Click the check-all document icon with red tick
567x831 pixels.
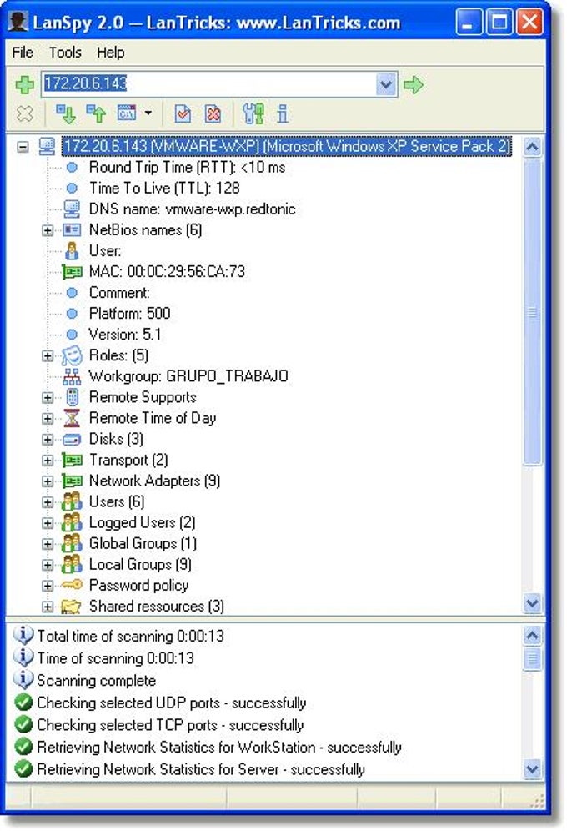coord(183,113)
